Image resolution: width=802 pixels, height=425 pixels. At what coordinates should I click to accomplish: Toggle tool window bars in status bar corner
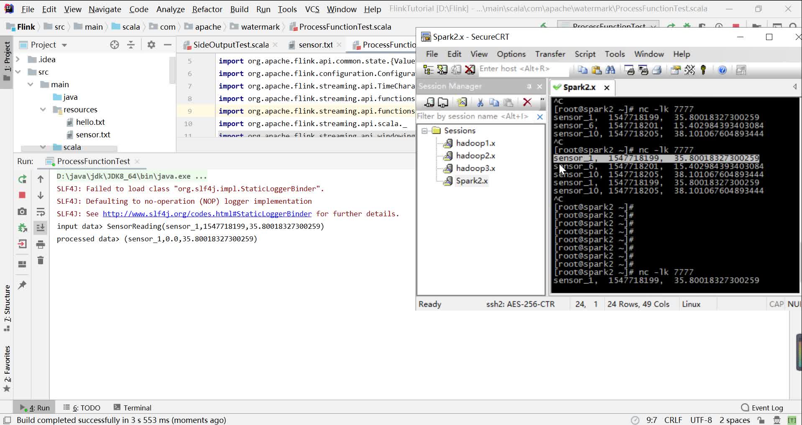[7, 420]
